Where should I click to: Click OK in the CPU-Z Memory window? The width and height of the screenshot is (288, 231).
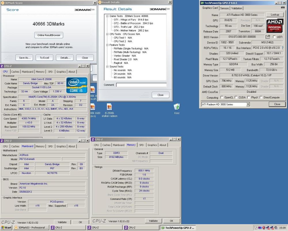171,221
